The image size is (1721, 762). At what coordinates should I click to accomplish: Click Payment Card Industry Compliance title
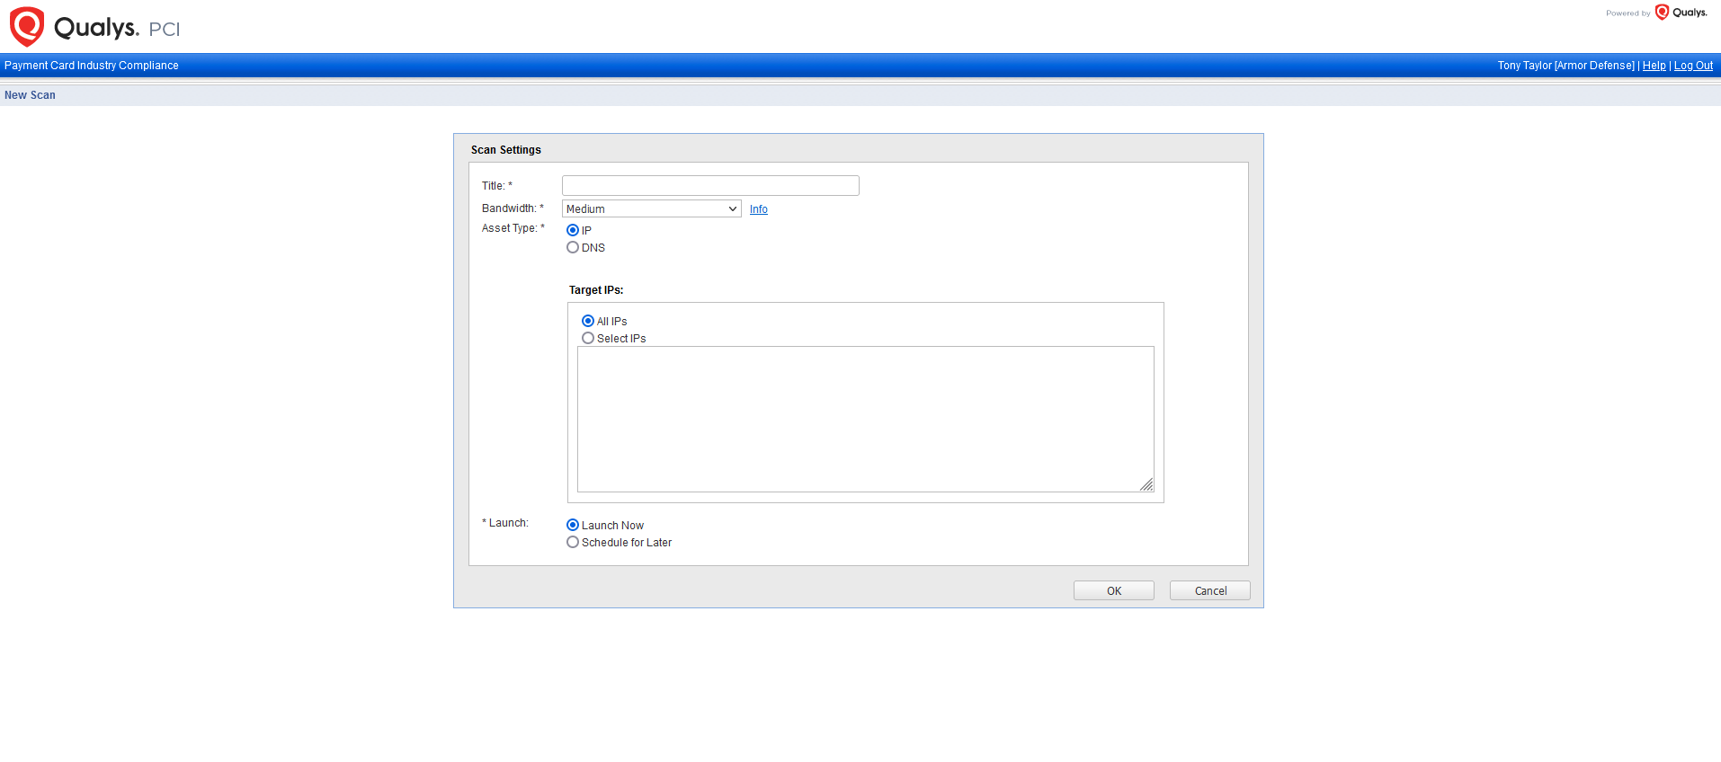click(92, 66)
